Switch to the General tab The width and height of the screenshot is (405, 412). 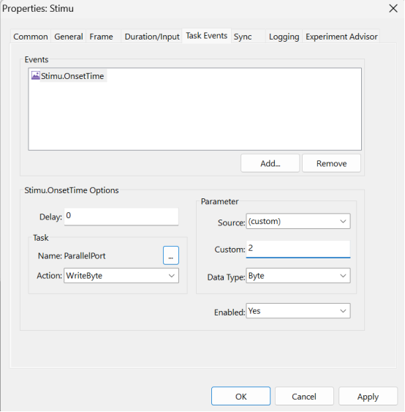coord(69,37)
